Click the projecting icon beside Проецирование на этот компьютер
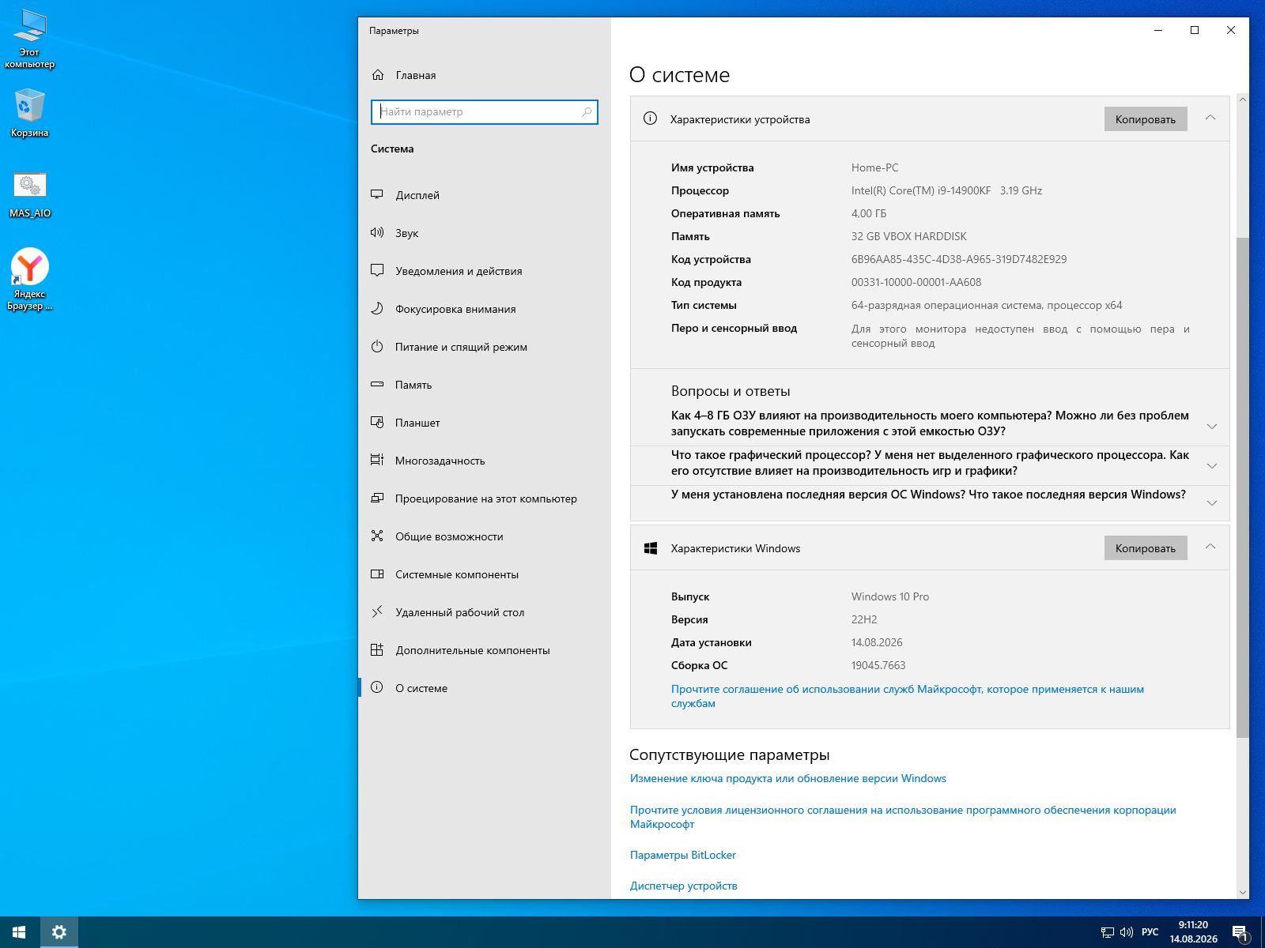Viewport: 1265px width, 948px height. pos(377,498)
